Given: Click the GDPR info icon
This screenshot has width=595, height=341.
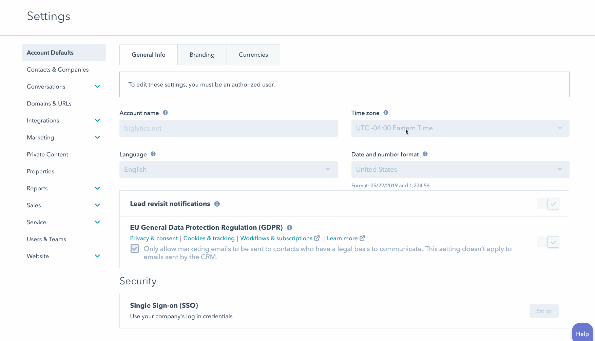Looking at the screenshot, I should (289, 228).
